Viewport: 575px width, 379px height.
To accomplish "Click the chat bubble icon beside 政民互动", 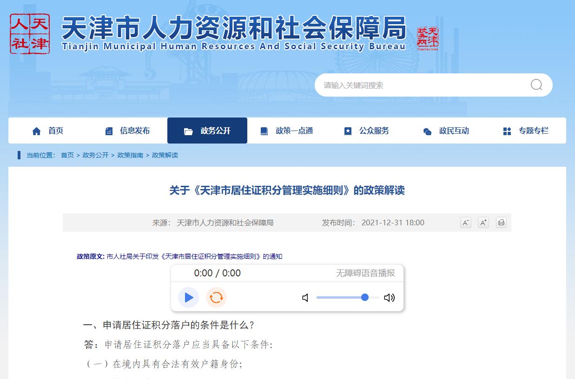I will coord(428,131).
